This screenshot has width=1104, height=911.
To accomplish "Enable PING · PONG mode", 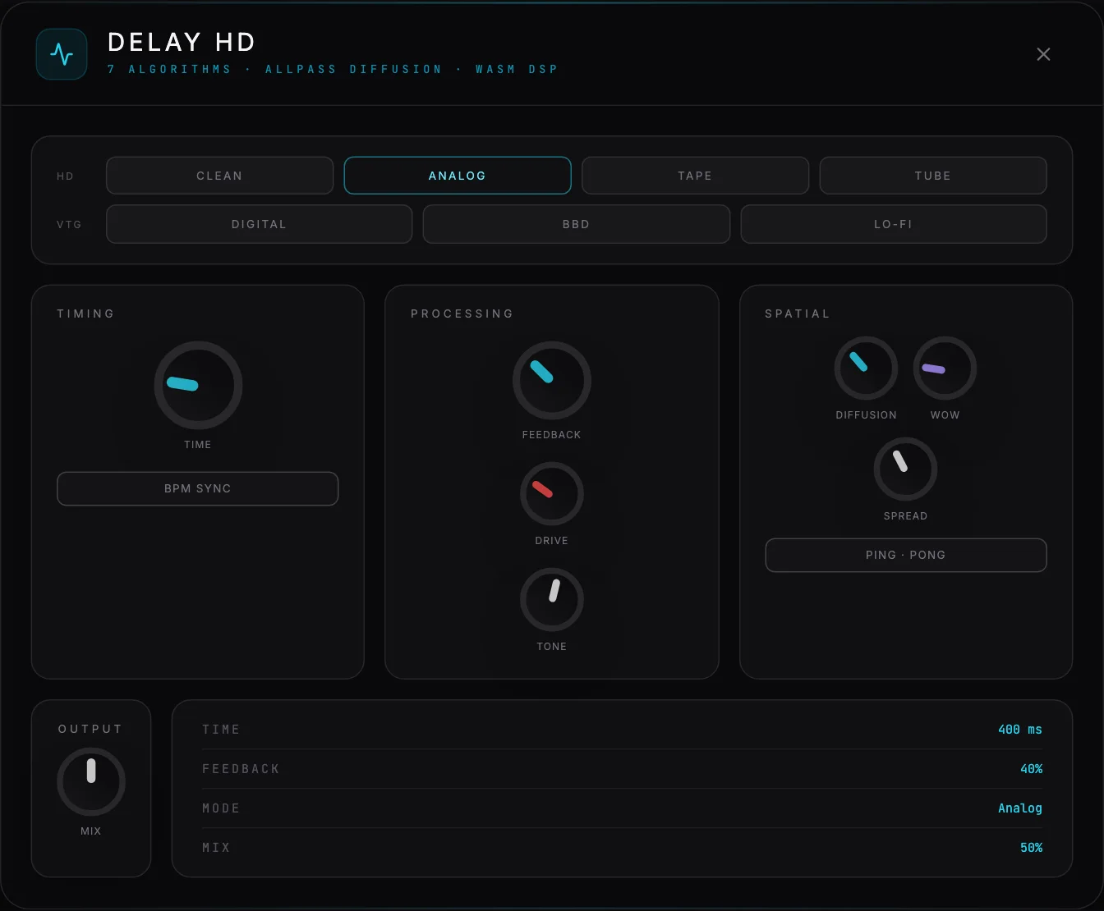I will coord(905,555).
